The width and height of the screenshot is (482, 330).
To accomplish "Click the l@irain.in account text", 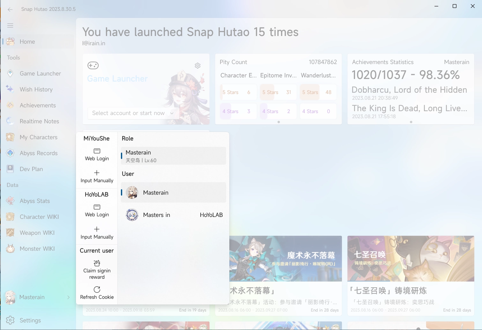I will [94, 43].
